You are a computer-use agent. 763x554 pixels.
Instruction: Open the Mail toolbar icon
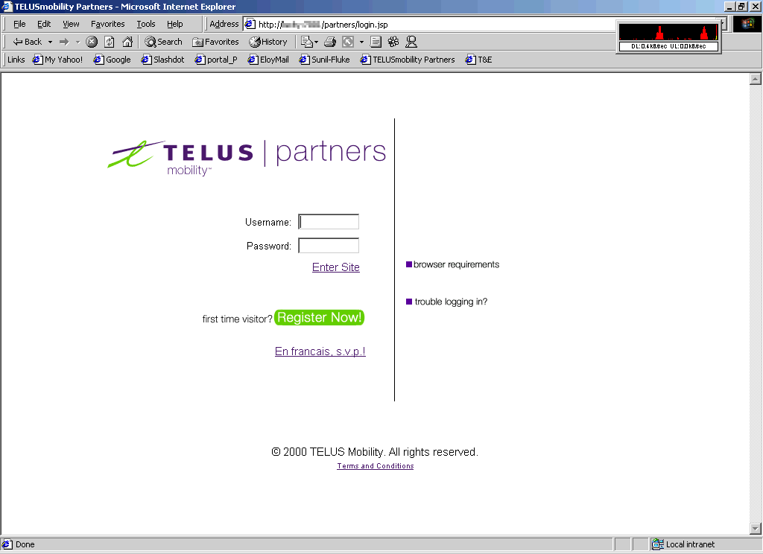tap(305, 42)
